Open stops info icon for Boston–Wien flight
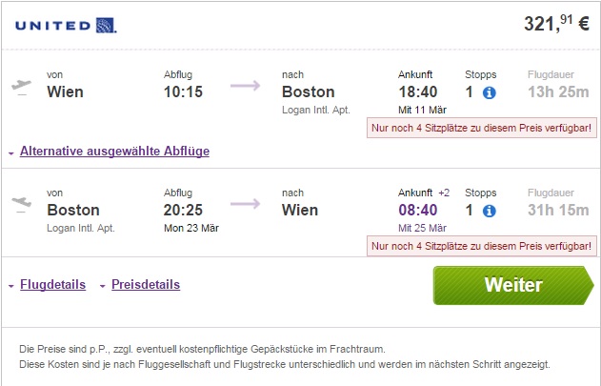 489,211
